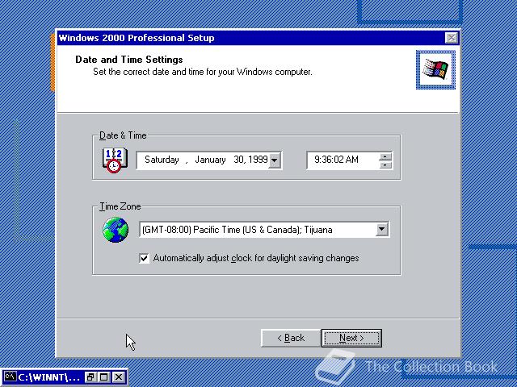Restore the minimized C:\WINNT window
The image size is (517, 387).
pos(90,377)
